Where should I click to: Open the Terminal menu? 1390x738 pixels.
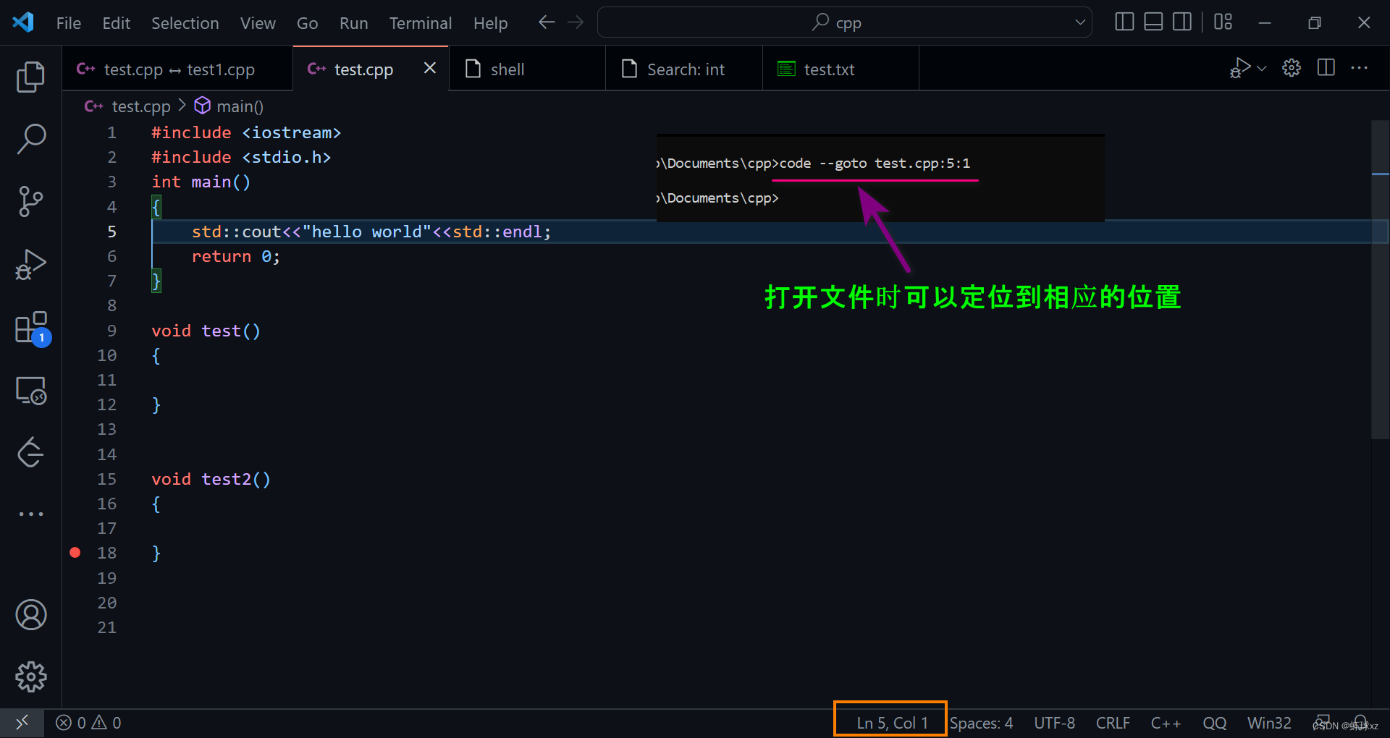[x=421, y=23]
